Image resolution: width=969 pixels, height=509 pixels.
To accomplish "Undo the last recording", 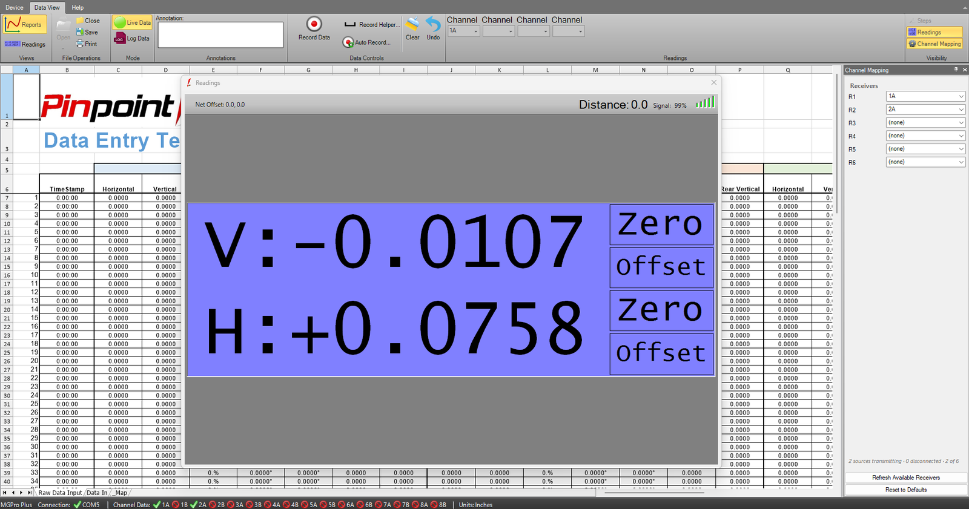I will tap(433, 28).
